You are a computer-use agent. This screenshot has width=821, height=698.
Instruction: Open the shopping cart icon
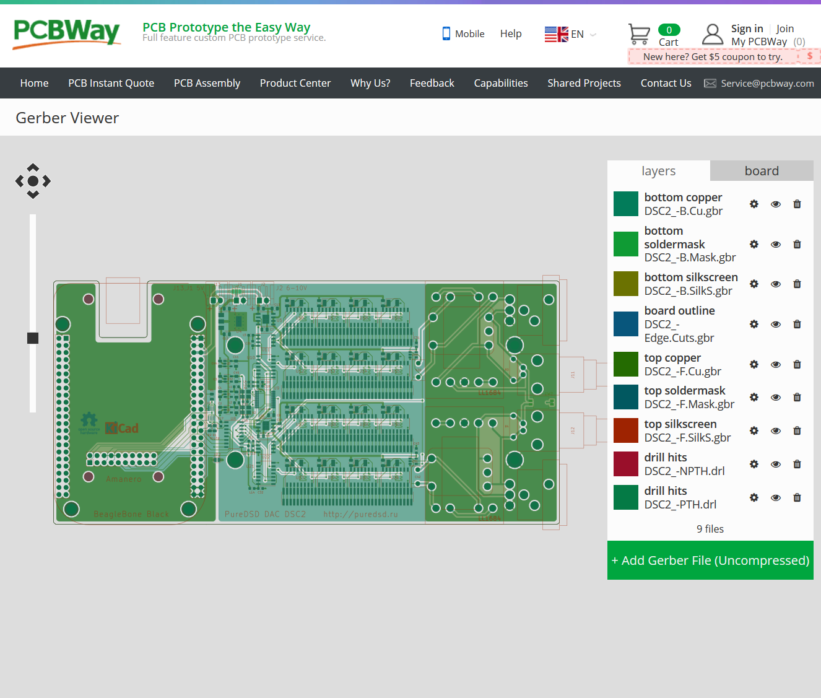[x=639, y=34]
